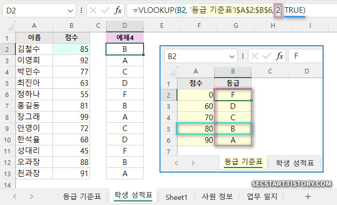The height and width of the screenshot is (205, 337).
Task: Click the three-dot handle next to D2 Name Box
Action: [81, 10]
